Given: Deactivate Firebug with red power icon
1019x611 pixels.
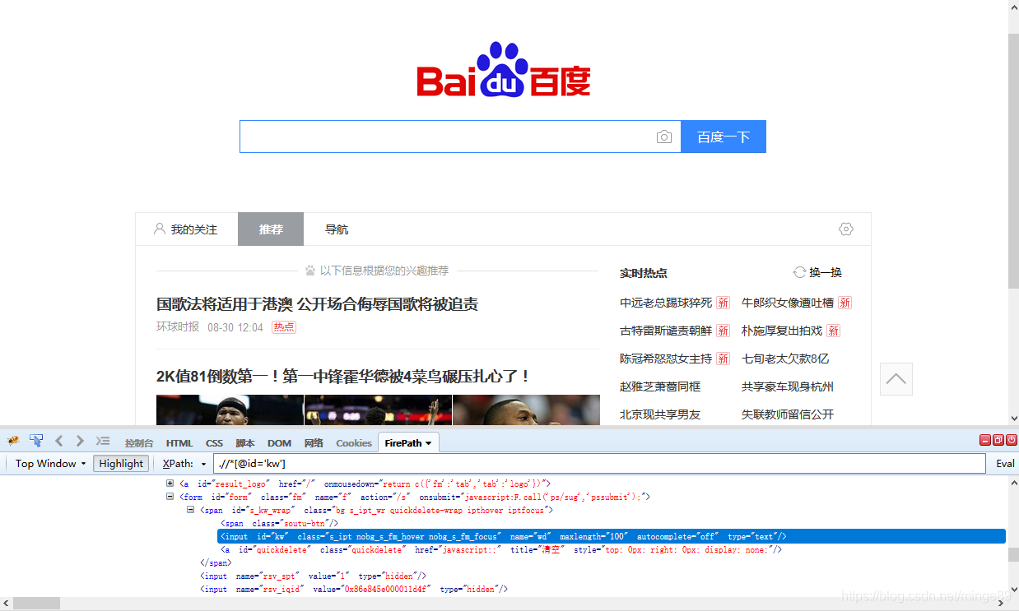Looking at the screenshot, I should pyautogui.click(x=1012, y=441).
